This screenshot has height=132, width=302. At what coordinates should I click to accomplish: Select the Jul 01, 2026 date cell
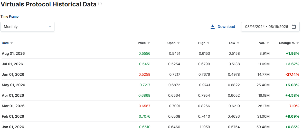click(12, 64)
